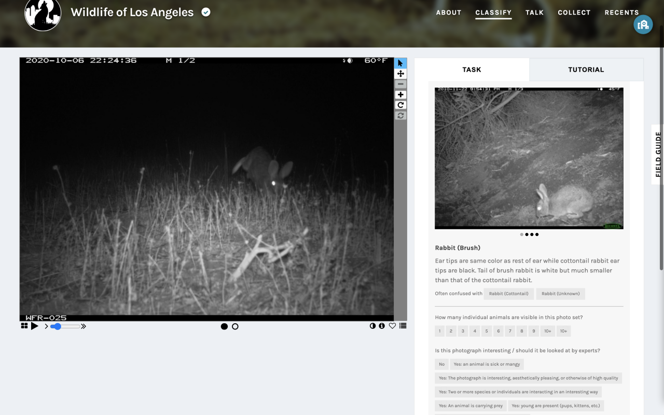Select 3 individual animals
Viewport: 664px width, 415px height.
click(x=463, y=331)
